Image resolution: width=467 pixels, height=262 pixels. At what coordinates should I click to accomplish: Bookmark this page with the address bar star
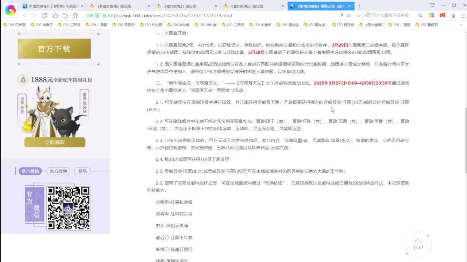coord(349,16)
